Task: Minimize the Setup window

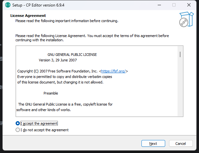Action: (159, 5)
